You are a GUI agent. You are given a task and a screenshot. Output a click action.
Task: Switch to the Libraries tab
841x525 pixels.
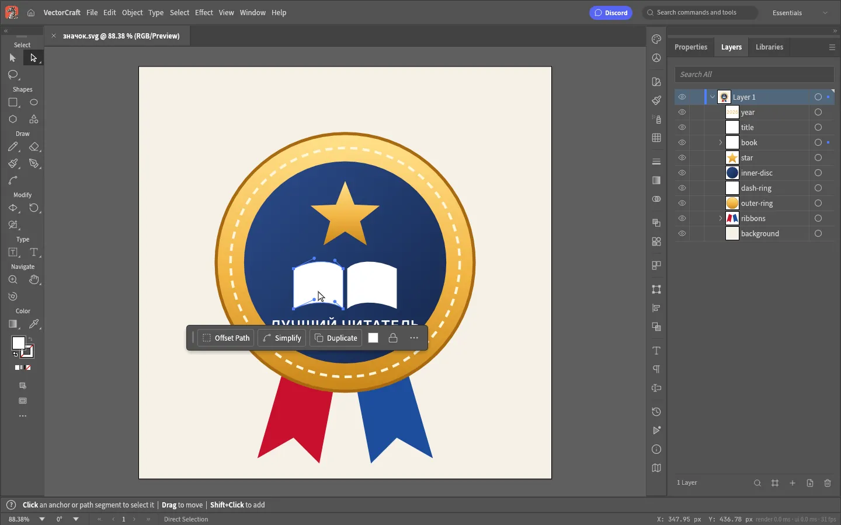coord(769,47)
